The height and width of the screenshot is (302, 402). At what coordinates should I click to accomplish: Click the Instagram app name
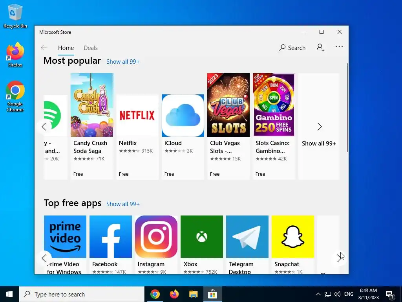(x=151, y=264)
